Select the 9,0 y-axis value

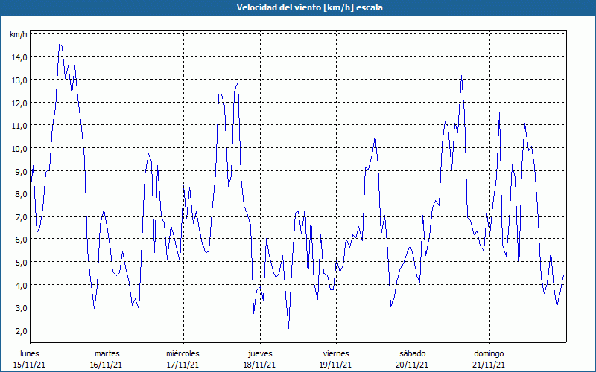(x=21, y=171)
